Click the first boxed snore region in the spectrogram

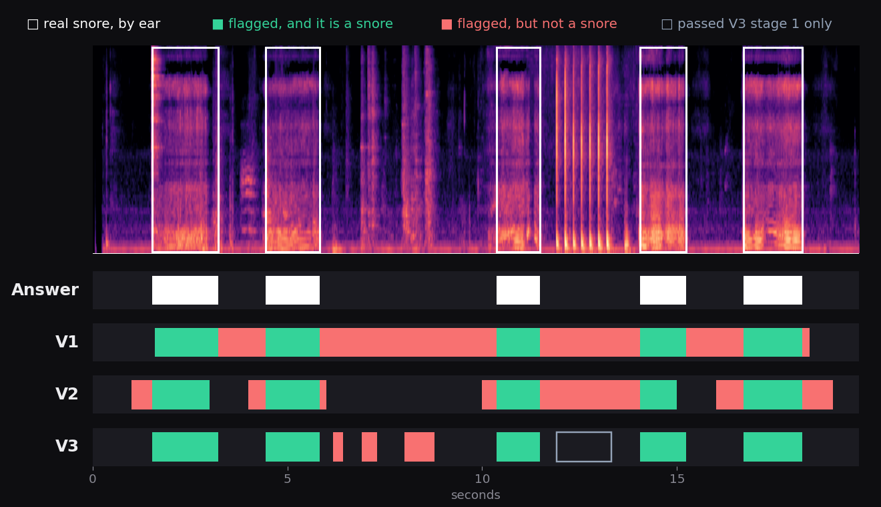tap(185, 150)
